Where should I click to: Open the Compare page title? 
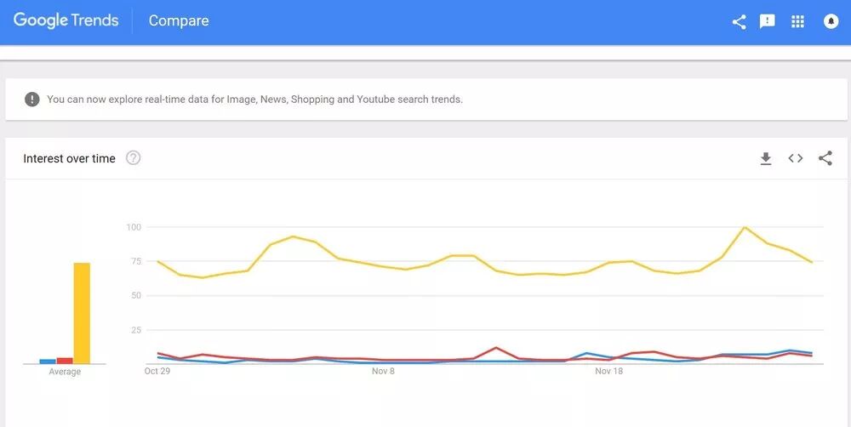point(179,20)
